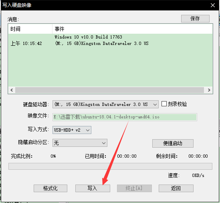The width and height of the screenshot is (220, 203).
Task: Click the 便捷启动 button
Action: 173,143
